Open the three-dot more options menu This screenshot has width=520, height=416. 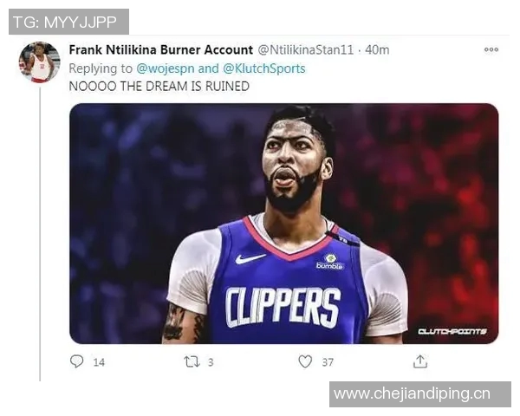(x=491, y=49)
